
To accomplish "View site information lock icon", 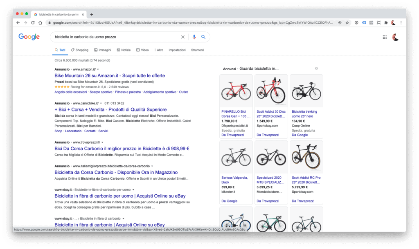I will pos(50,23).
